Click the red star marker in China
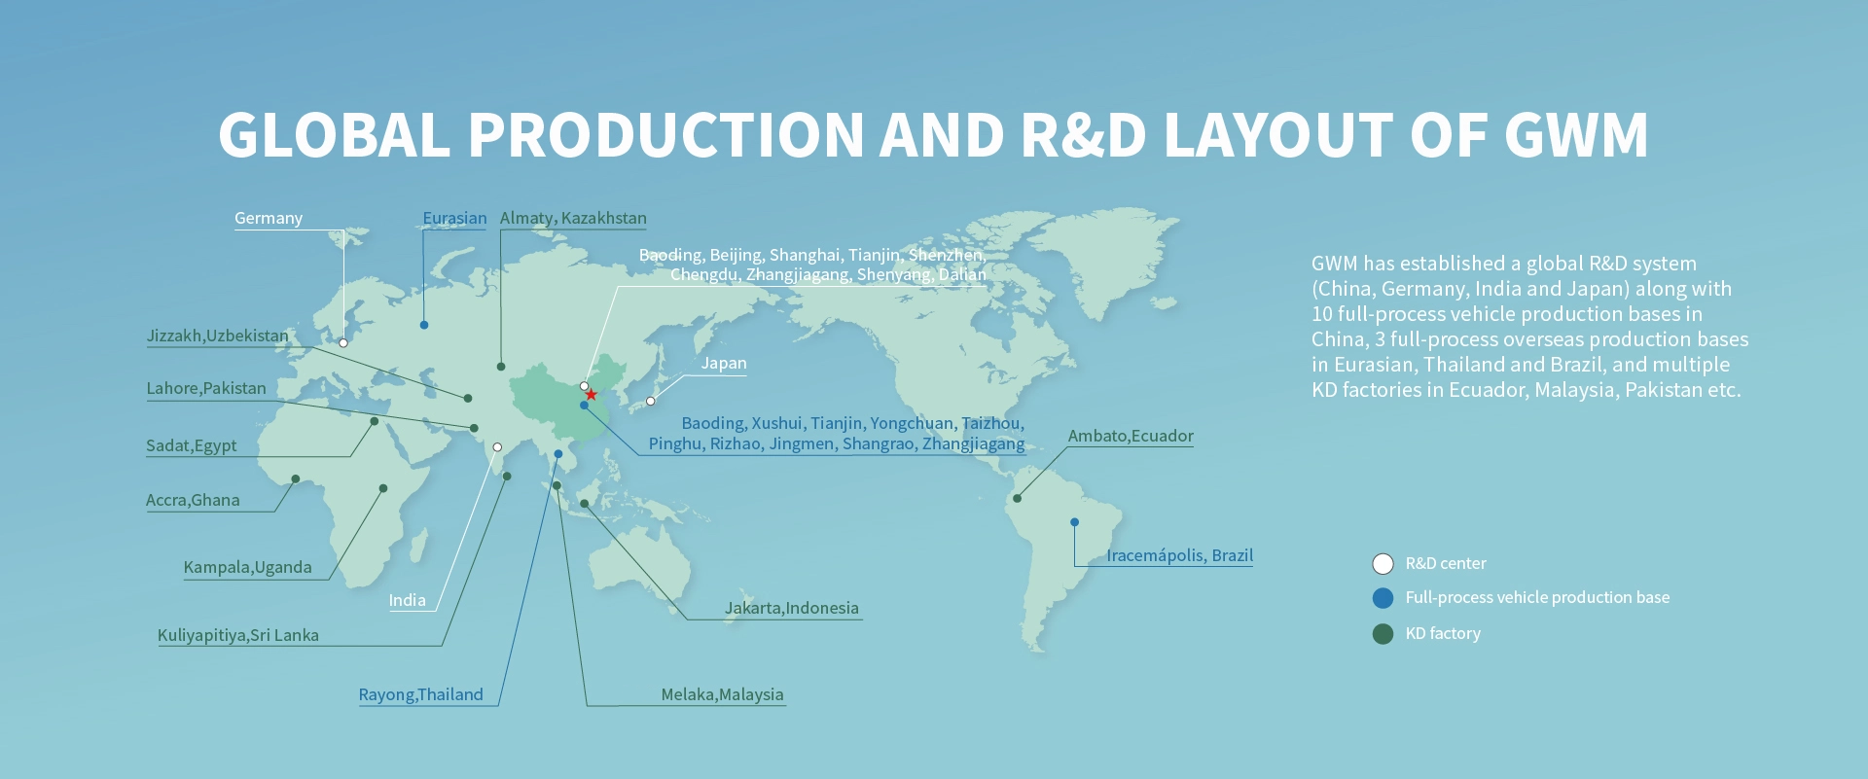 click(x=591, y=394)
